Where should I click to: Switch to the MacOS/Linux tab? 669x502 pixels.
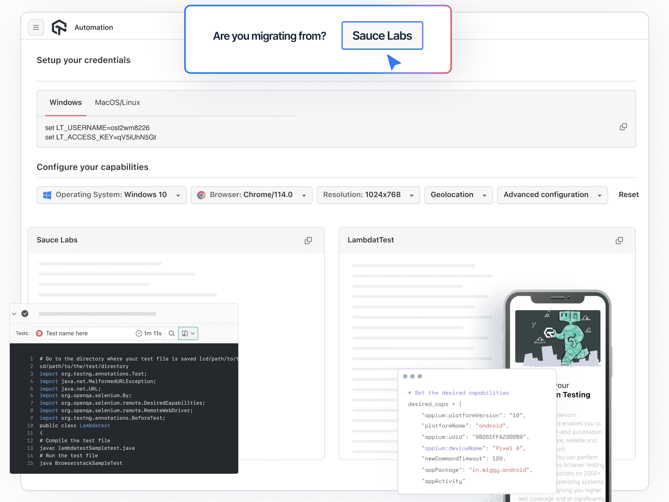coord(117,103)
